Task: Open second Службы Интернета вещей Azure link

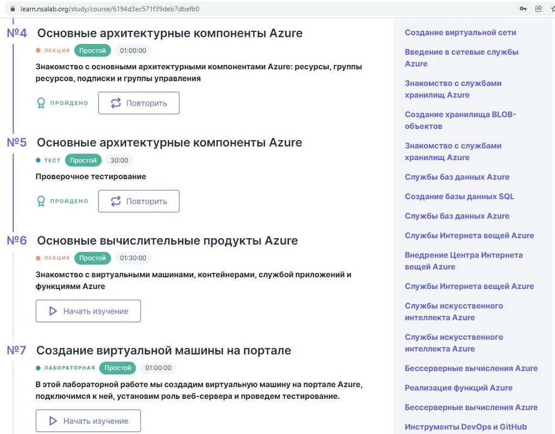Action: click(x=469, y=286)
